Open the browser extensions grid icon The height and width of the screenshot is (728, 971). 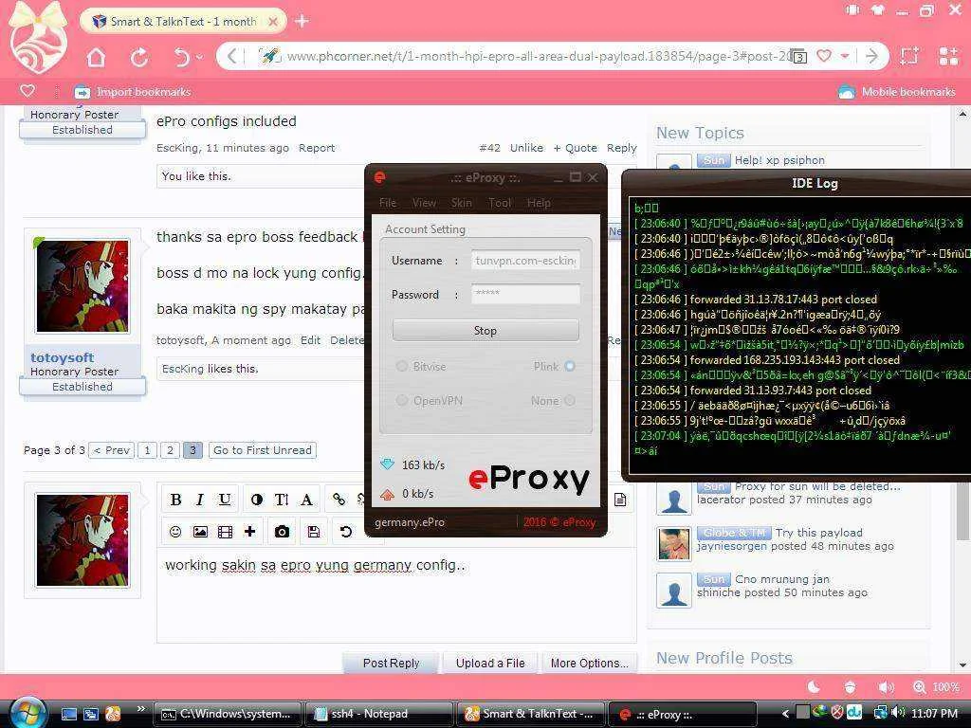click(x=948, y=56)
